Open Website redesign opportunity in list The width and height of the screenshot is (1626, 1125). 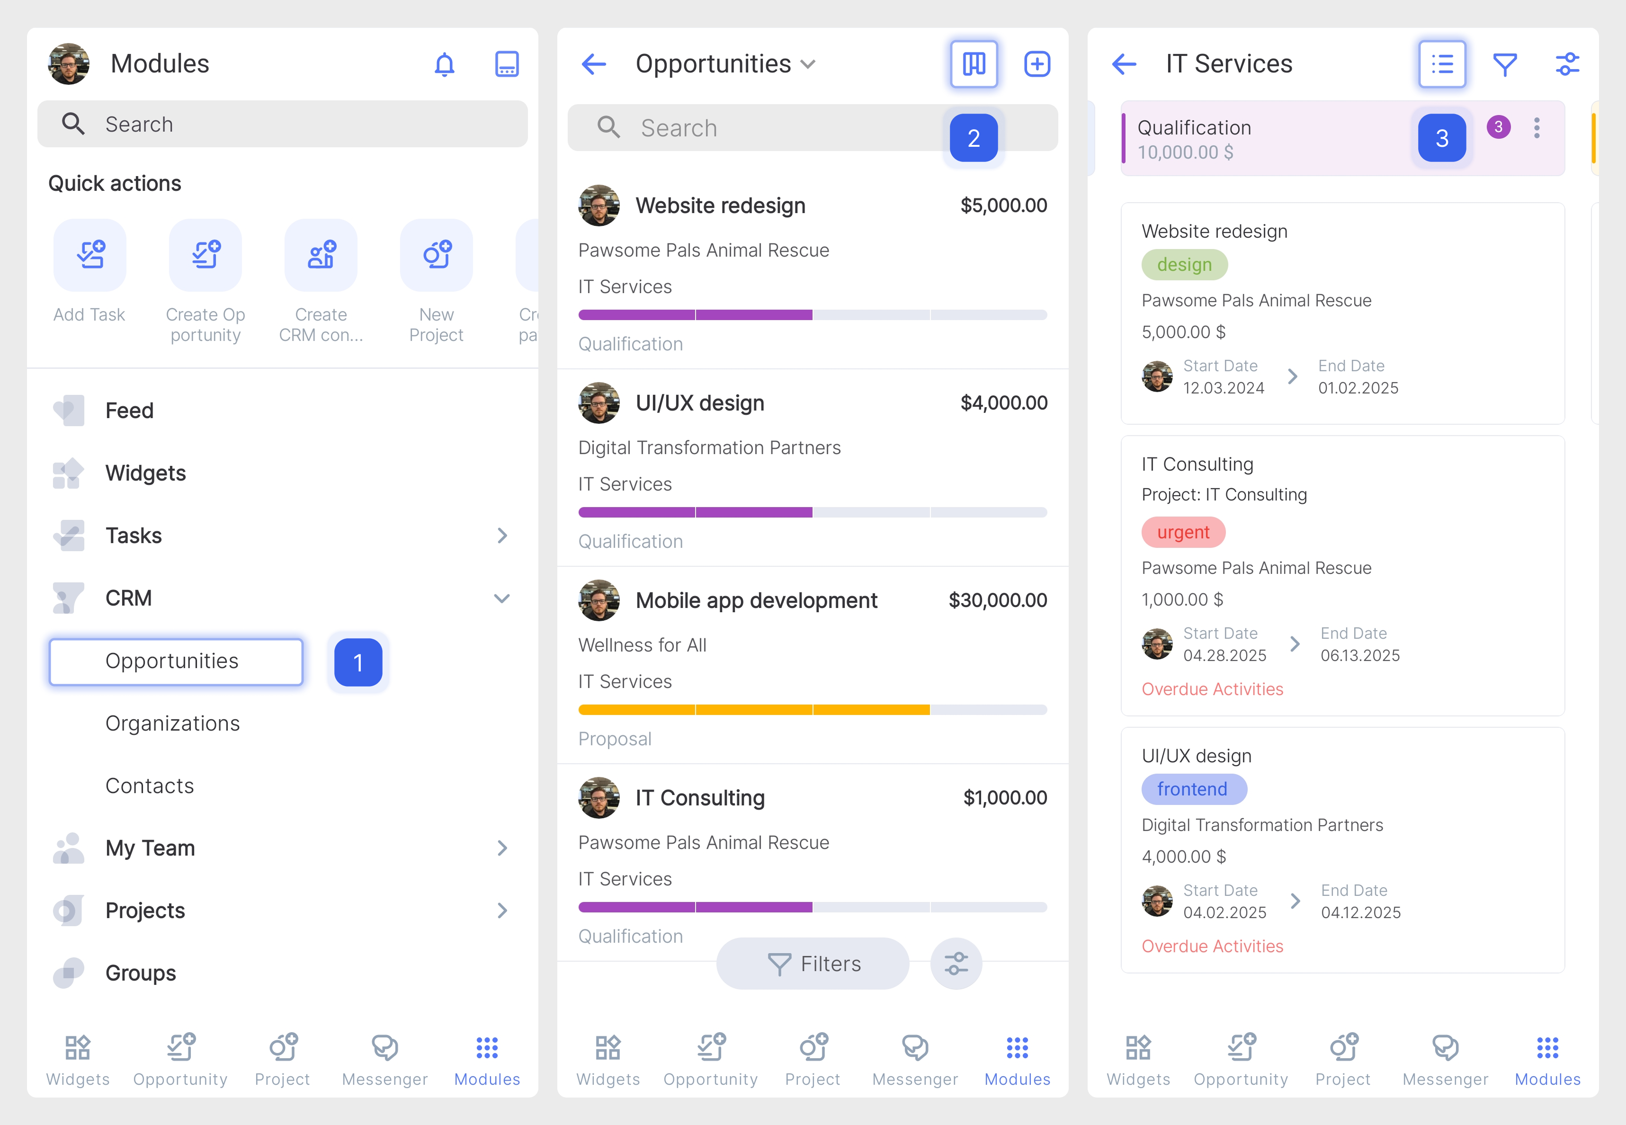click(x=813, y=271)
